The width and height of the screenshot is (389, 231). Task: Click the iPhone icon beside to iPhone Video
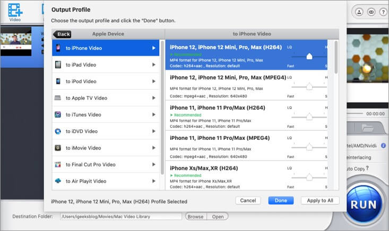point(58,48)
